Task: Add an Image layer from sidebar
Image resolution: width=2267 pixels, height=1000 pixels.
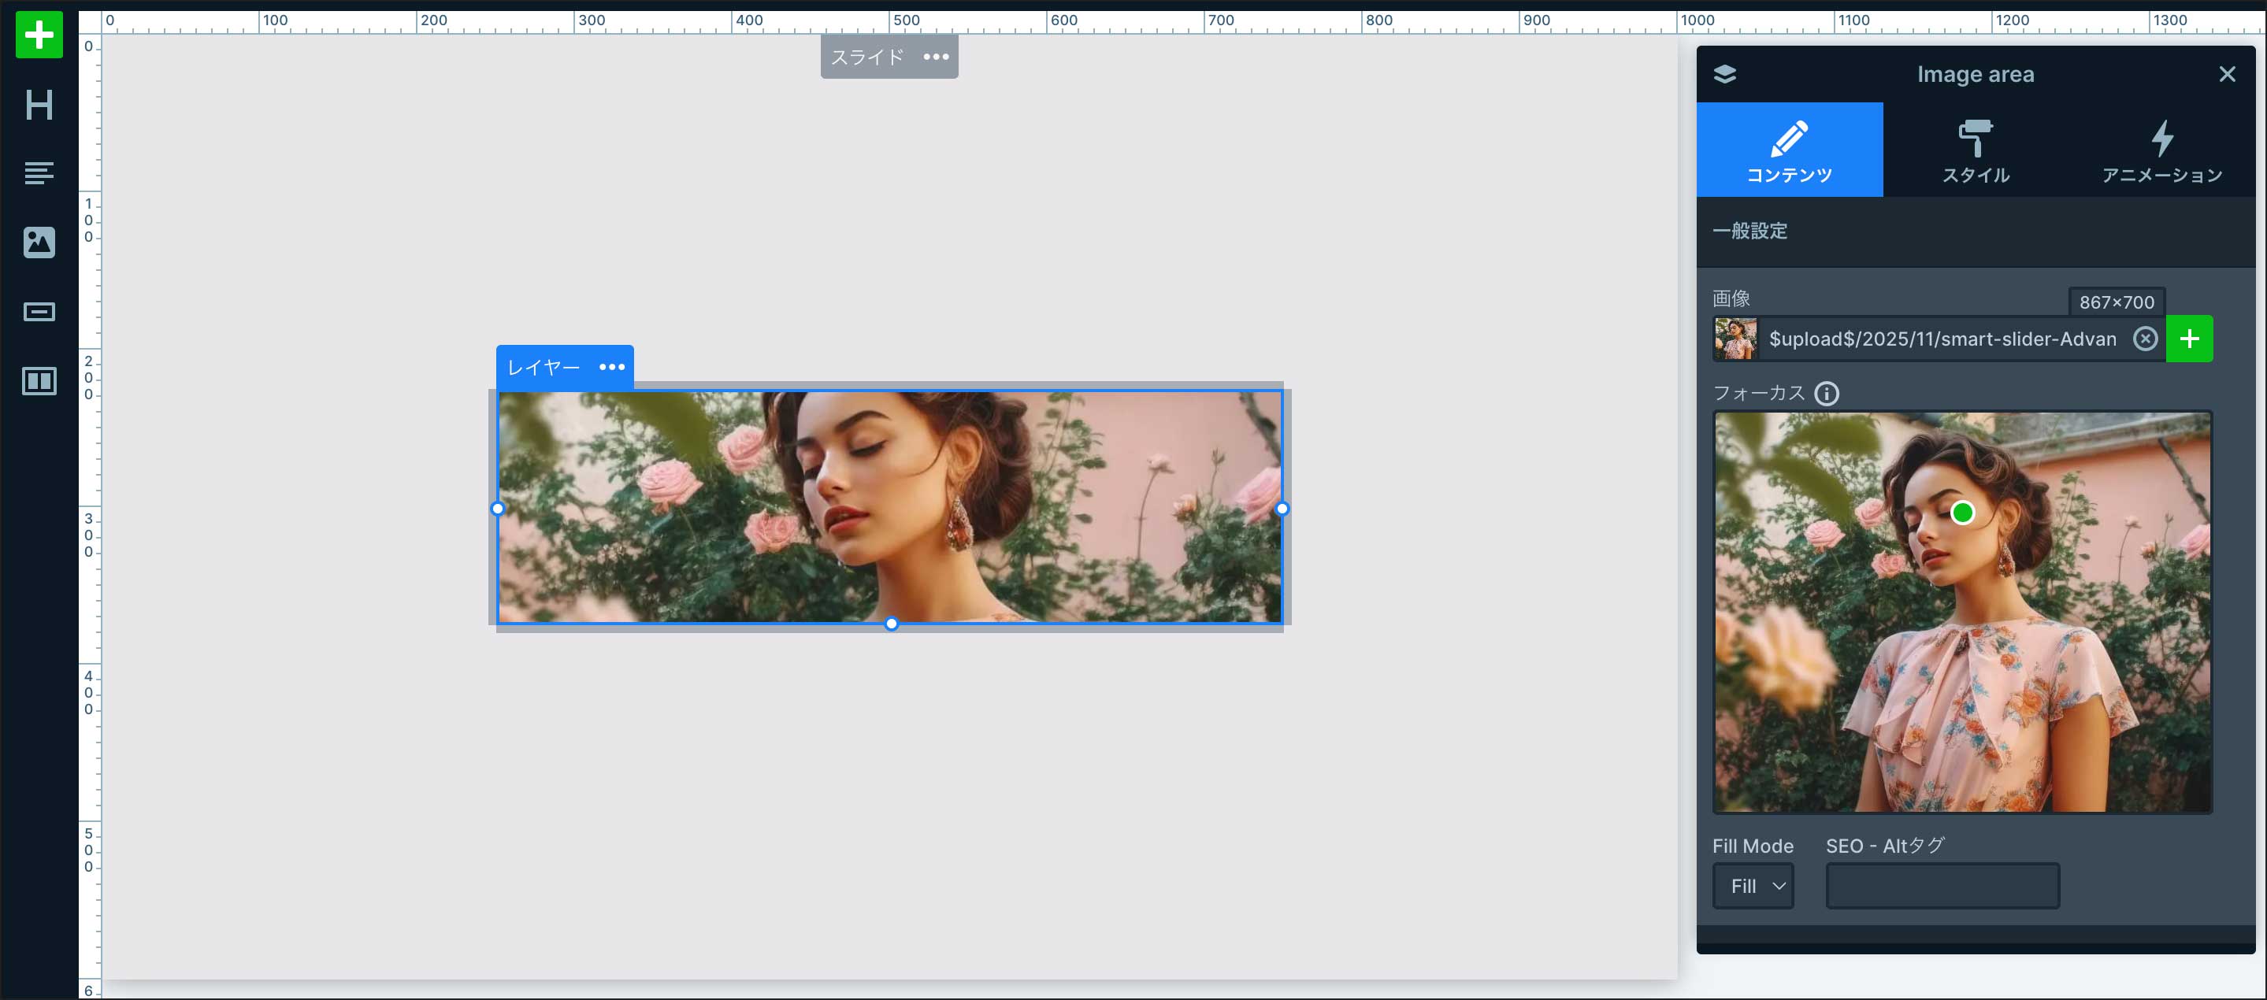Action: tap(39, 242)
